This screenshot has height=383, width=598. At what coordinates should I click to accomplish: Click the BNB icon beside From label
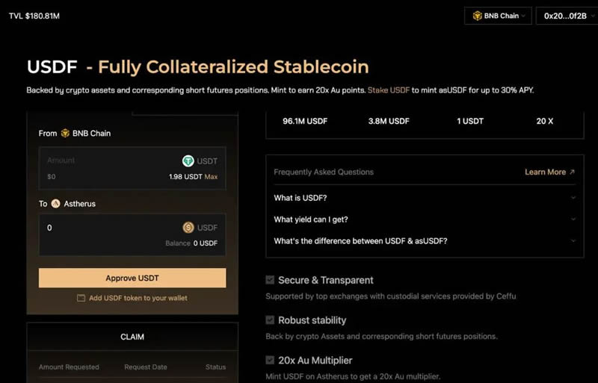click(x=65, y=134)
